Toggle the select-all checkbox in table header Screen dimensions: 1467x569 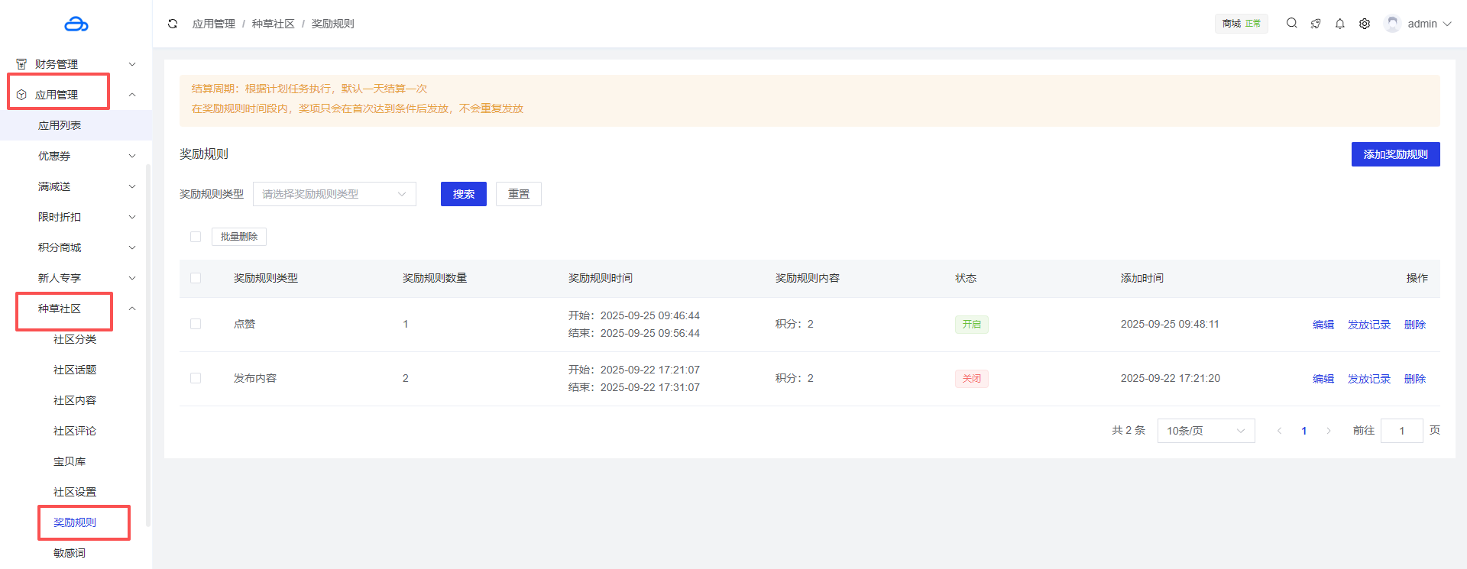point(196,278)
